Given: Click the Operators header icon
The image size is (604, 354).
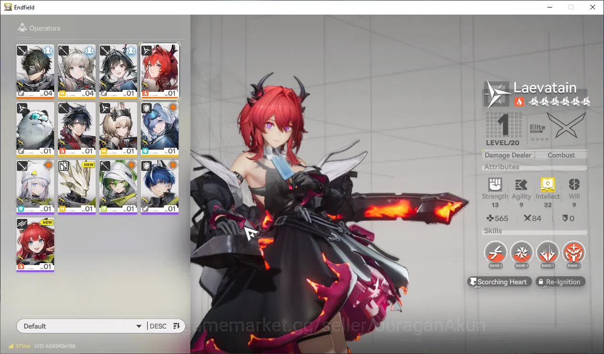Looking at the screenshot, I should tap(22, 28).
